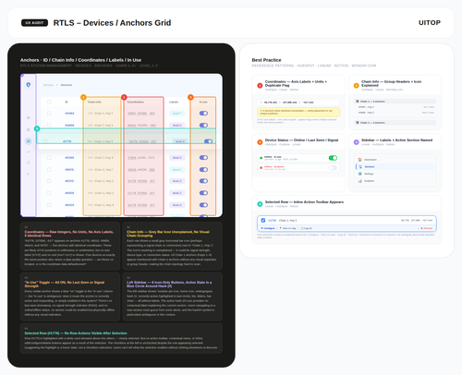This screenshot has width=462, height=375.
Task: Sort by the ID column header
Action: (67, 102)
